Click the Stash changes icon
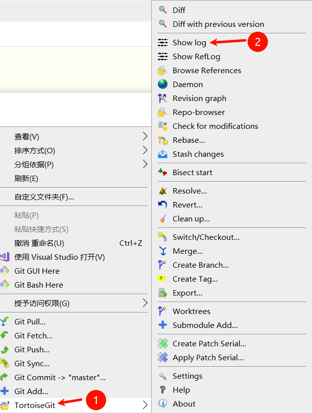 tap(163, 154)
